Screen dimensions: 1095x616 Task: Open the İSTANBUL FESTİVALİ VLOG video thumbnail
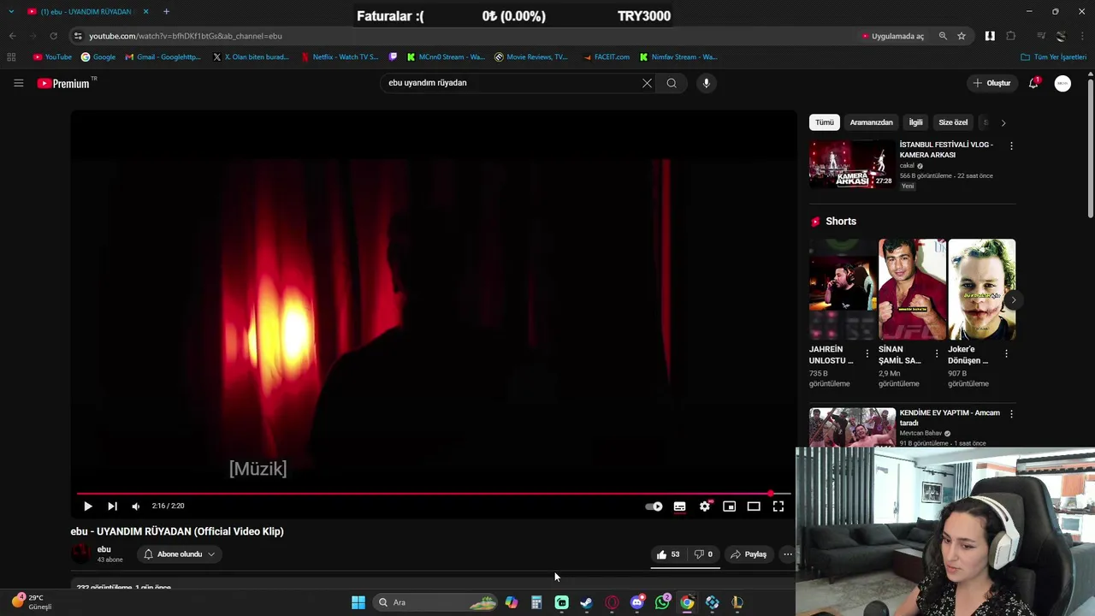point(852,164)
